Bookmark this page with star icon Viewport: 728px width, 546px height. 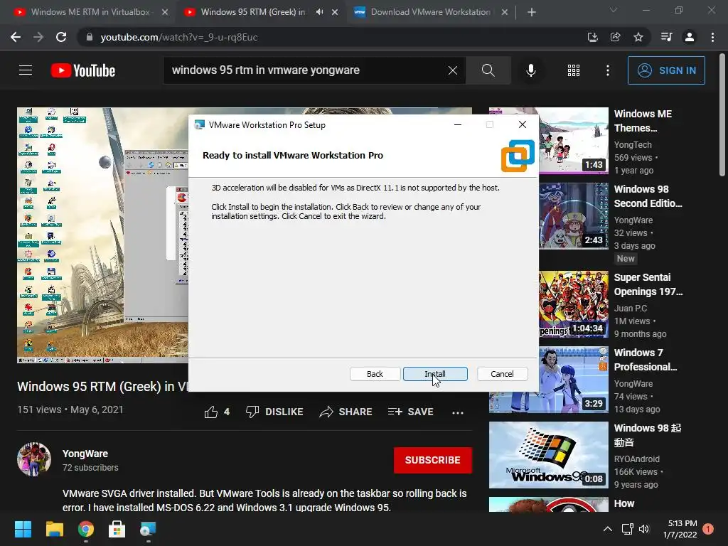click(638, 37)
